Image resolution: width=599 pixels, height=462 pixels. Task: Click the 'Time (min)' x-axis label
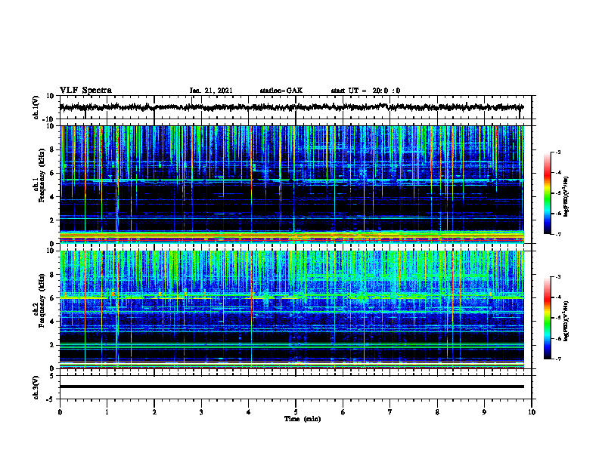pos(303,419)
